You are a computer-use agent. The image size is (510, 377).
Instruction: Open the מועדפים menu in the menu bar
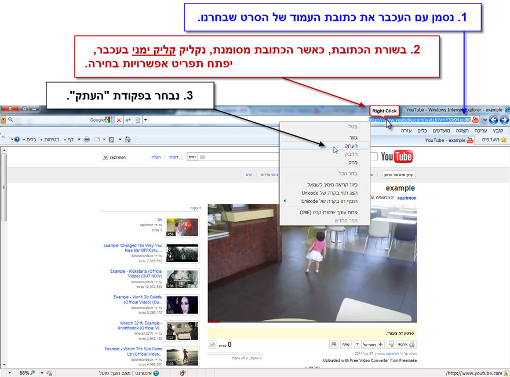(x=441, y=130)
